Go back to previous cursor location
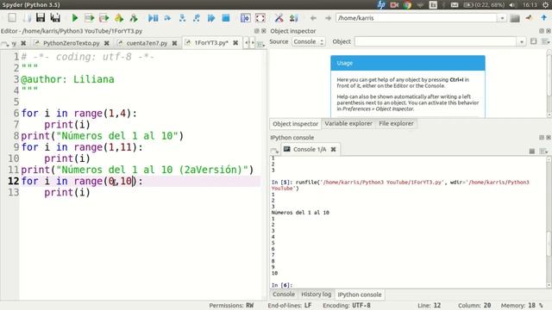Viewport: 552px width, 310px height. (x=313, y=17)
